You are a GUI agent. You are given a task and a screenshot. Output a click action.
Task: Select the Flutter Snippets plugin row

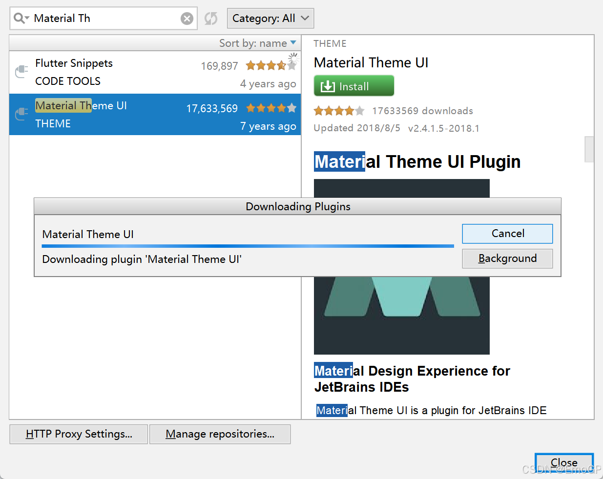point(155,72)
